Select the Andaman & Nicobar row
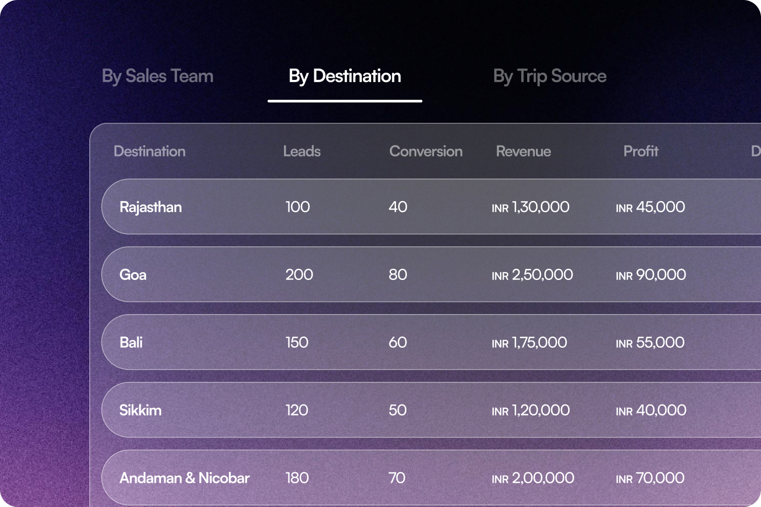This screenshot has width=761, height=507. 184,478
